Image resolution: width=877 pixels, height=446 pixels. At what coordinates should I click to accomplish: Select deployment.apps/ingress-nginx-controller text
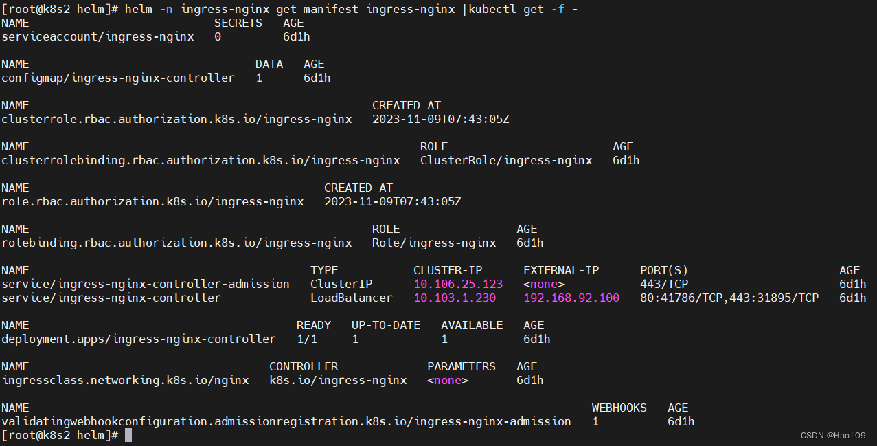[x=139, y=339]
